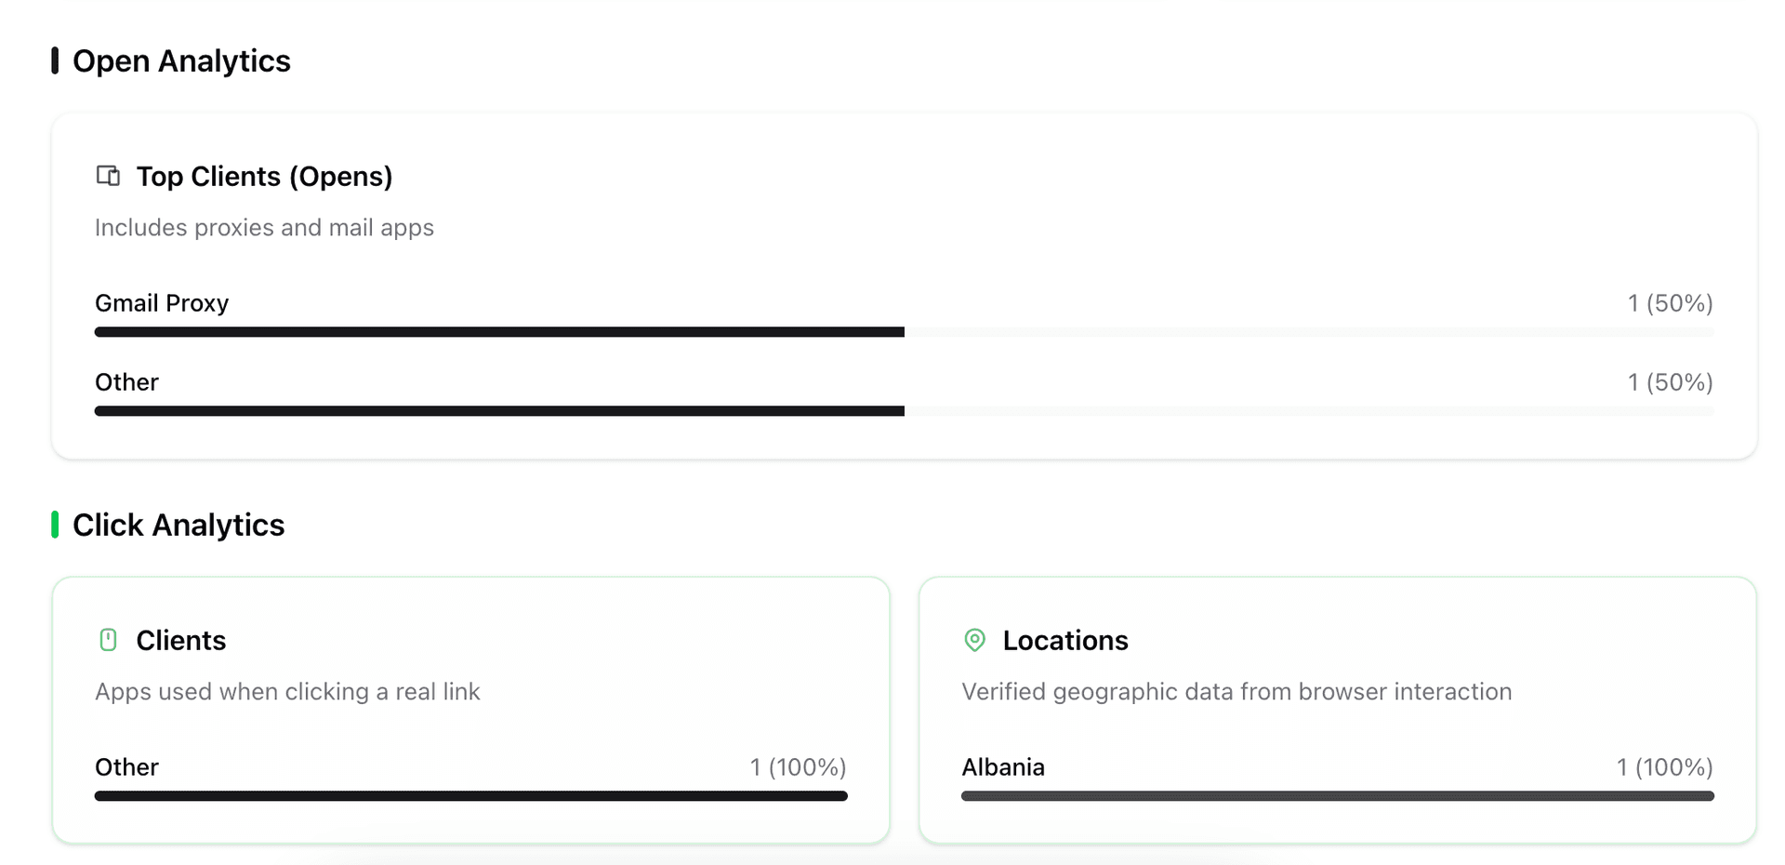
Task: Click the Gmail Proxy count label showing 1 (50%)
Action: pos(1670,302)
